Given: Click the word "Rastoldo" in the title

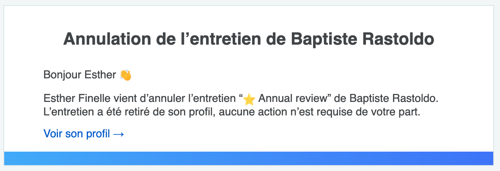Looking at the screenshot, I should tap(398, 39).
